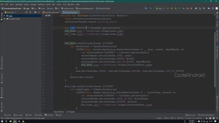Open File Explorer from the taskbar

coord(11,121)
